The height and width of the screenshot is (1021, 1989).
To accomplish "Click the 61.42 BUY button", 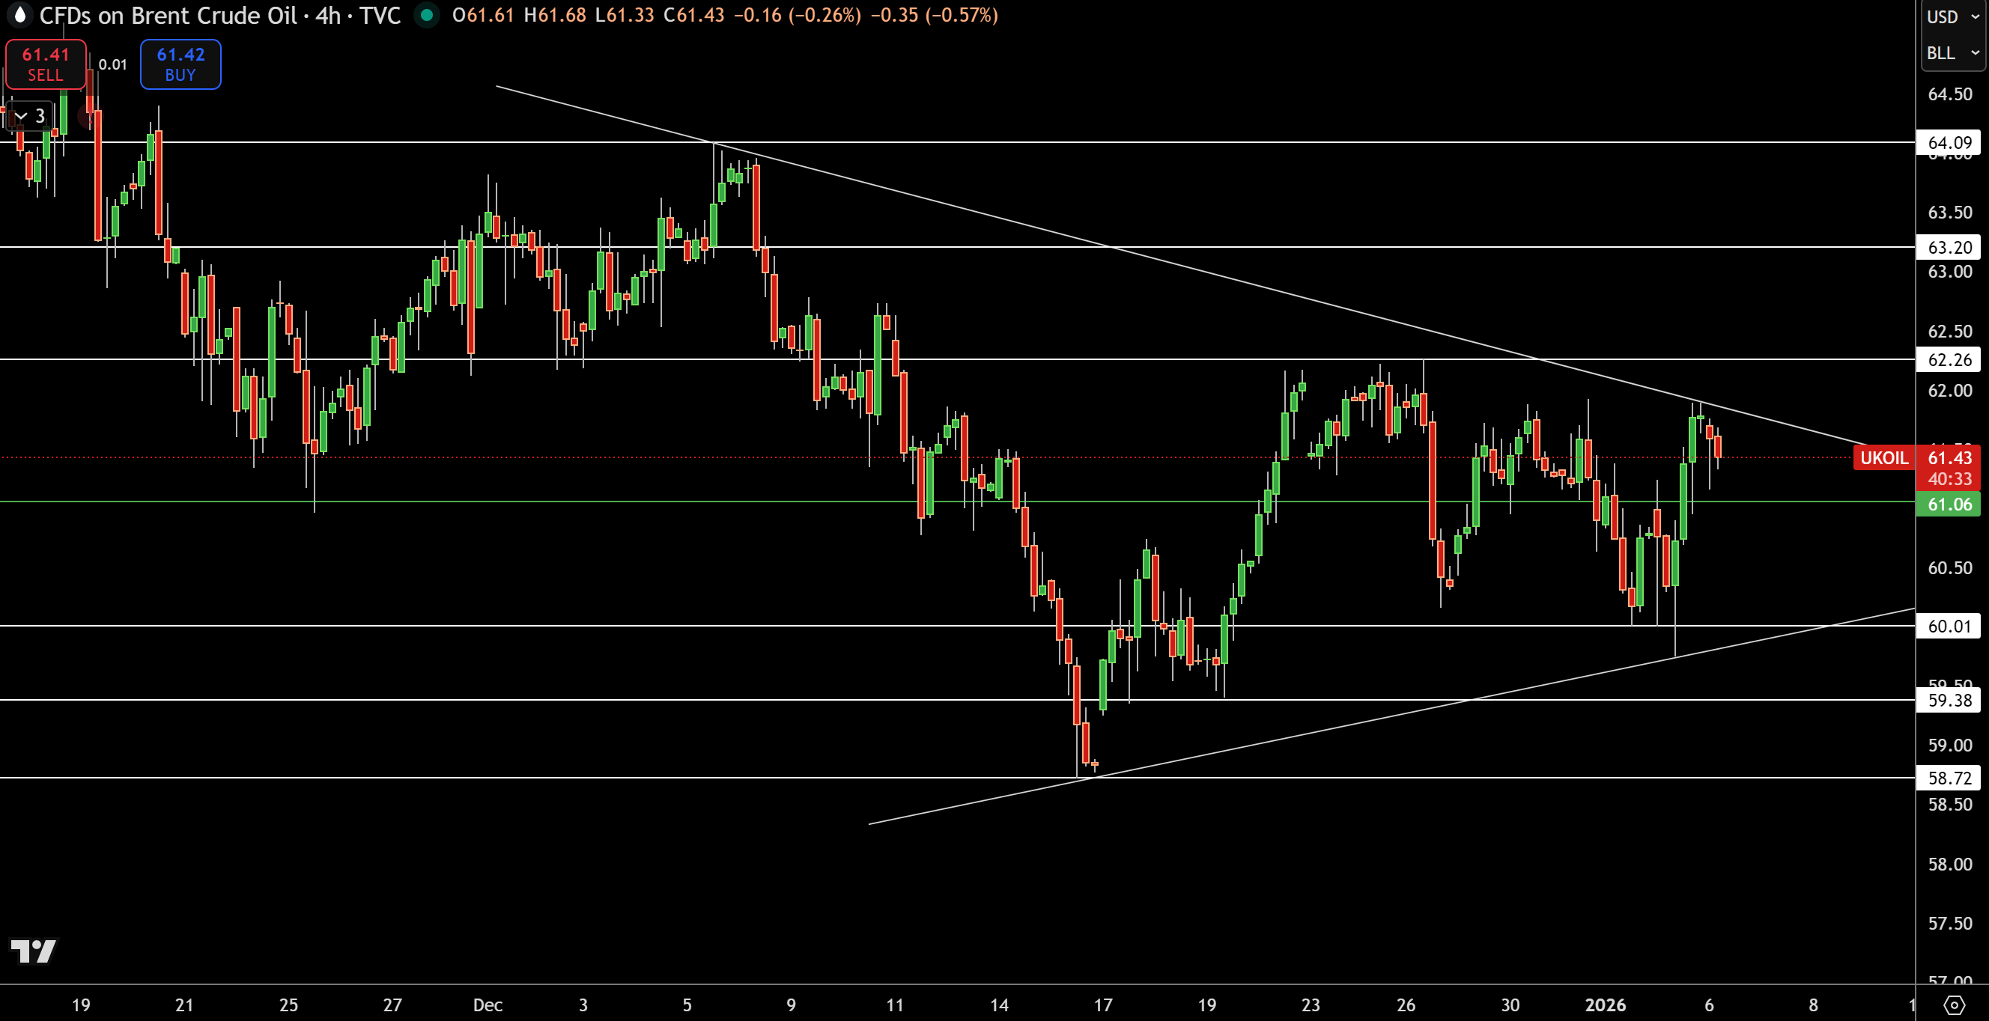I will tap(180, 64).
